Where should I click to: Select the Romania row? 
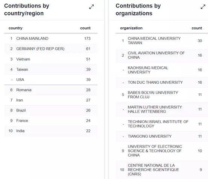pos(51,90)
